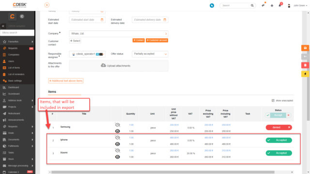310x174 pixels.
Task: Select the Items tab
Action: [x=52, y=92]
